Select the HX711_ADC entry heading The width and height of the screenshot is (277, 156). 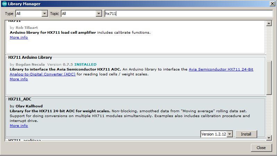coord(20,99)
